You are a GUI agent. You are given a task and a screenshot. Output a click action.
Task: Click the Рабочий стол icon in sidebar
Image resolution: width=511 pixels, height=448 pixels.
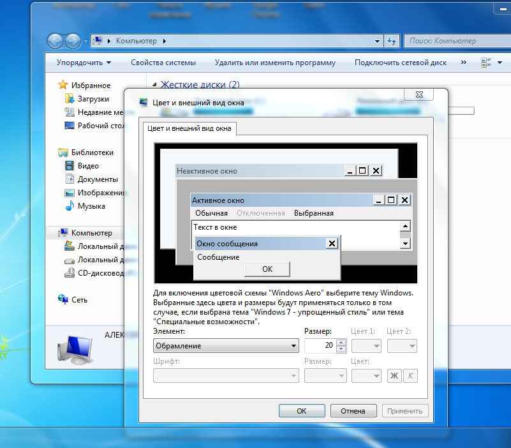70,125
